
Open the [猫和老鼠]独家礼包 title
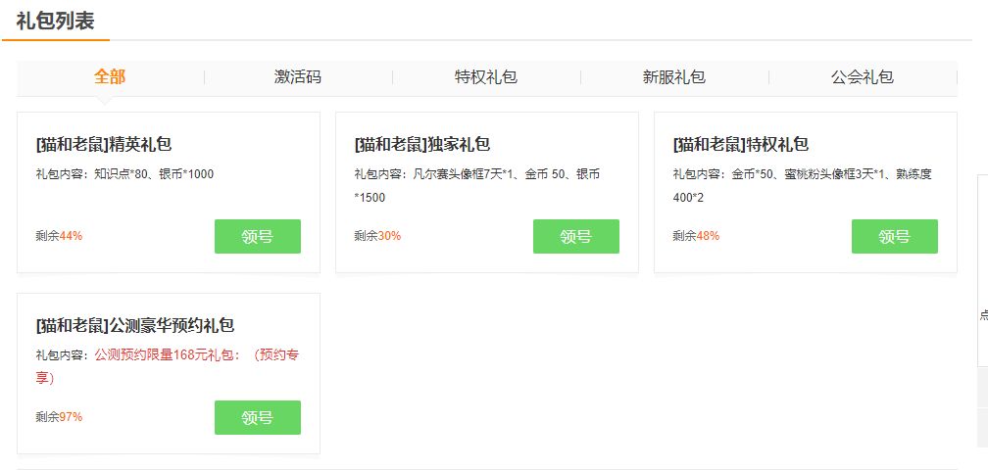pos(422,145)
